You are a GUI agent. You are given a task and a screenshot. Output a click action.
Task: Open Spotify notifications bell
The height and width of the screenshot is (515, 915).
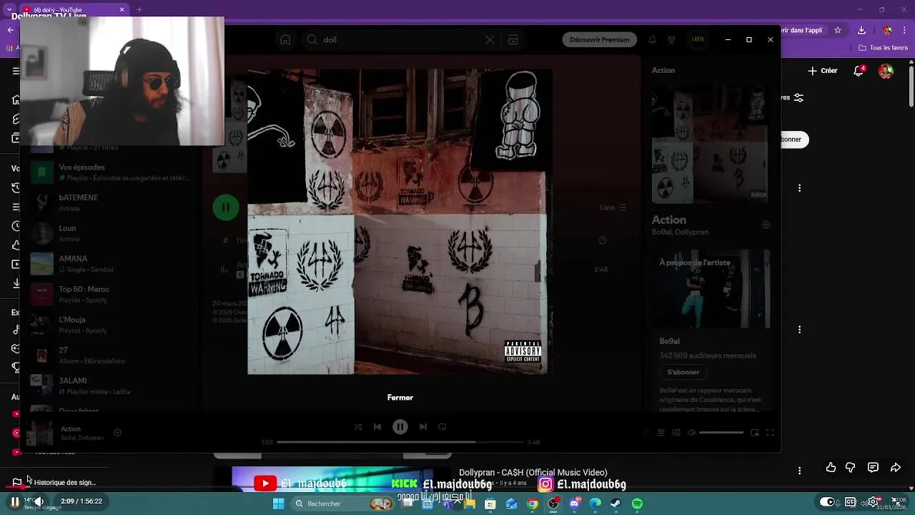click(652, 40)
